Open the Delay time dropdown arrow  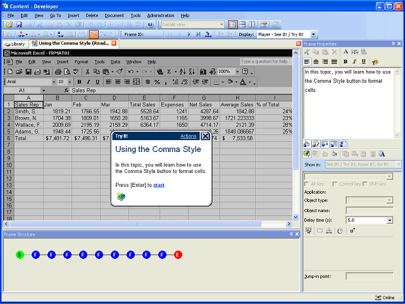tap(390, 220)
